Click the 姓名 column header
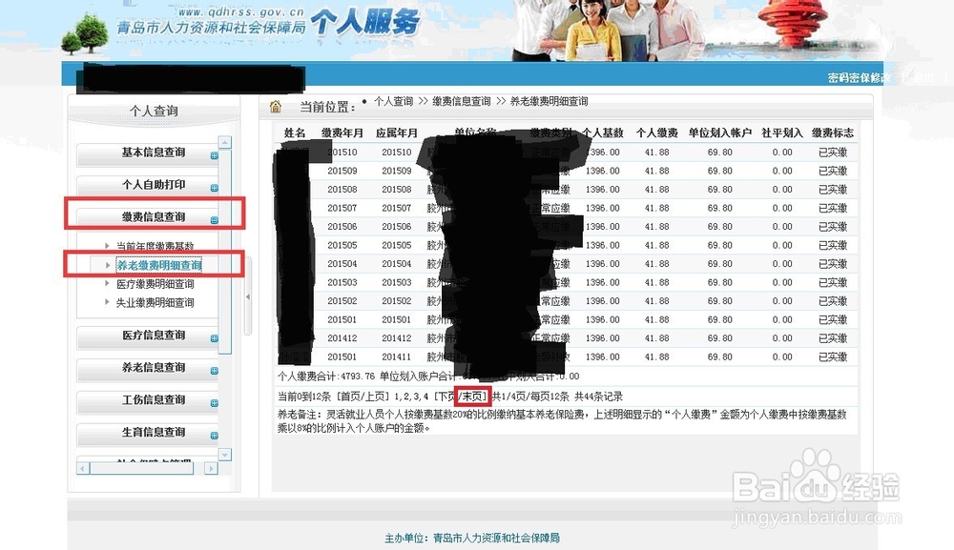The height and width of the screenshot is (550, 954). (x=295, y=132)
